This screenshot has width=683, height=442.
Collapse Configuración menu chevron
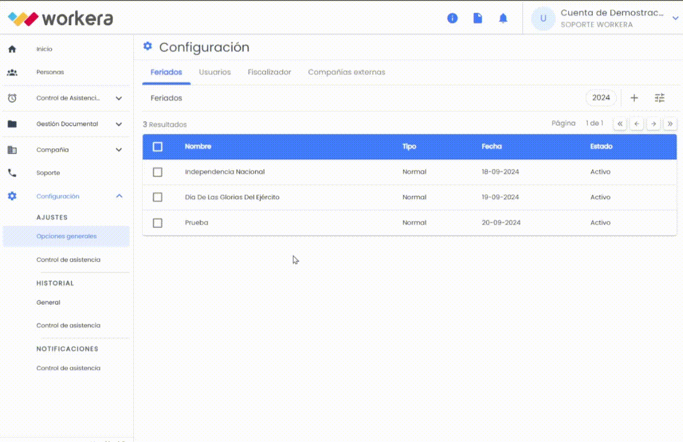point(119,196)
